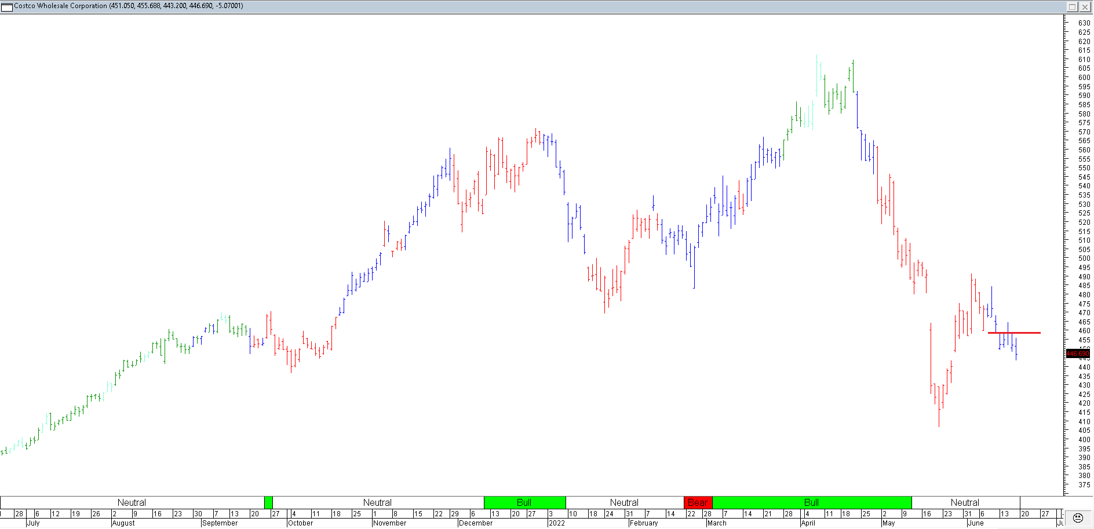Click the May month label
Viewport: 1094px width, 529px height.
point(889,523)
